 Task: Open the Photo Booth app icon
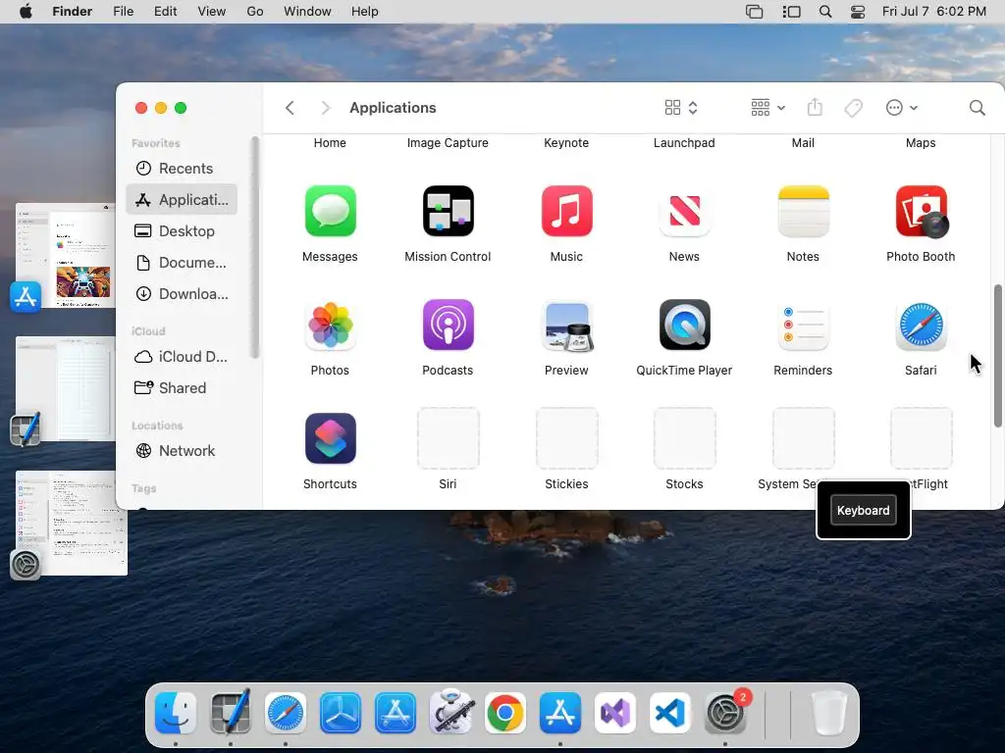[x=921, y=212]
